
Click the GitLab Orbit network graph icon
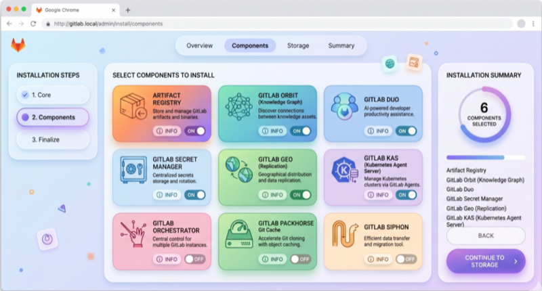[239, 107]
